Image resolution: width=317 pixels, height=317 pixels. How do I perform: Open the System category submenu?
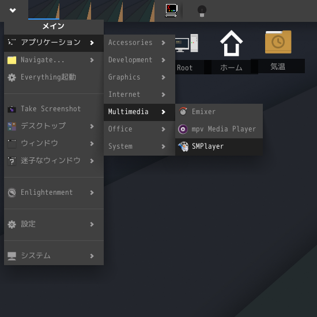(139, 146)
